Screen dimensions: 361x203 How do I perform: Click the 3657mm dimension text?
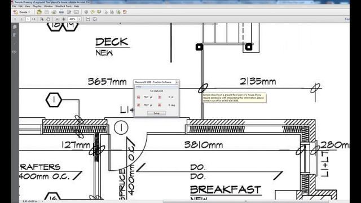coord(107,82)
